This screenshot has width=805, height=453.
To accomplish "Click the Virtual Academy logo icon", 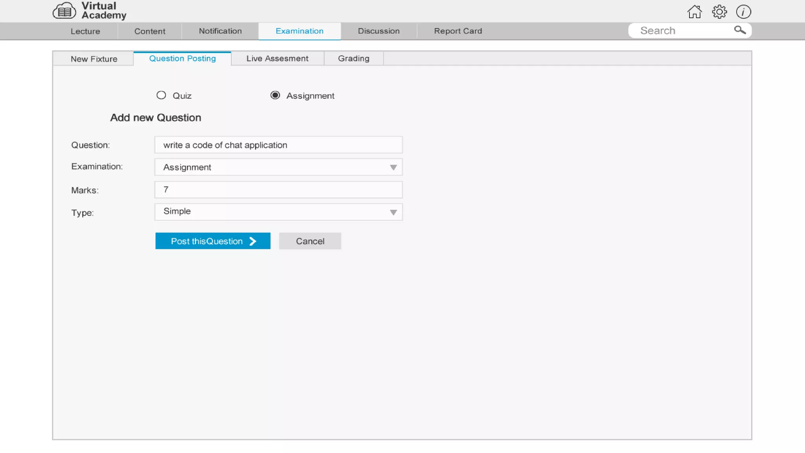I will tap(64, 11).
